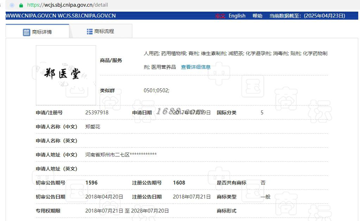Click the 商标详情 tab list icon

(x=26, y=32)
